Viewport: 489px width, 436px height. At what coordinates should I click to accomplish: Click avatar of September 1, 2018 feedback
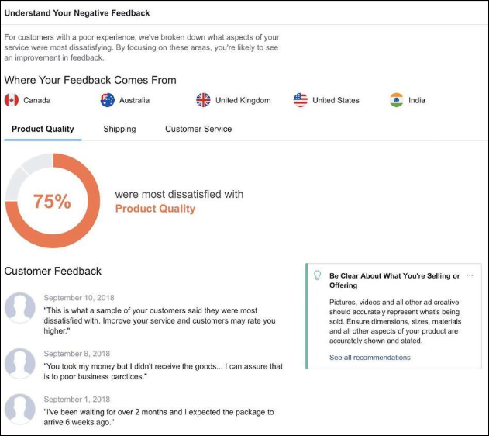(x=20, y=409)
